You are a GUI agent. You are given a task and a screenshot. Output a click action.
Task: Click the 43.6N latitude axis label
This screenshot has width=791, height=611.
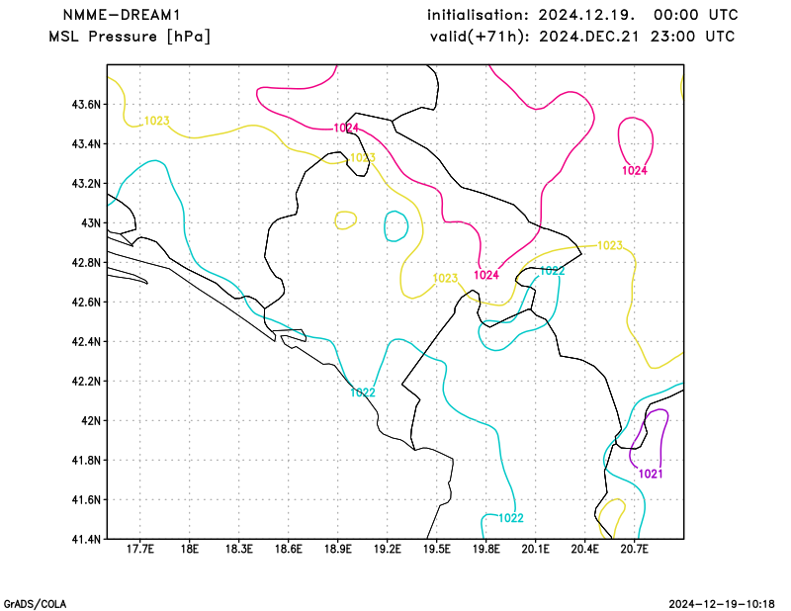click(86, 105)
